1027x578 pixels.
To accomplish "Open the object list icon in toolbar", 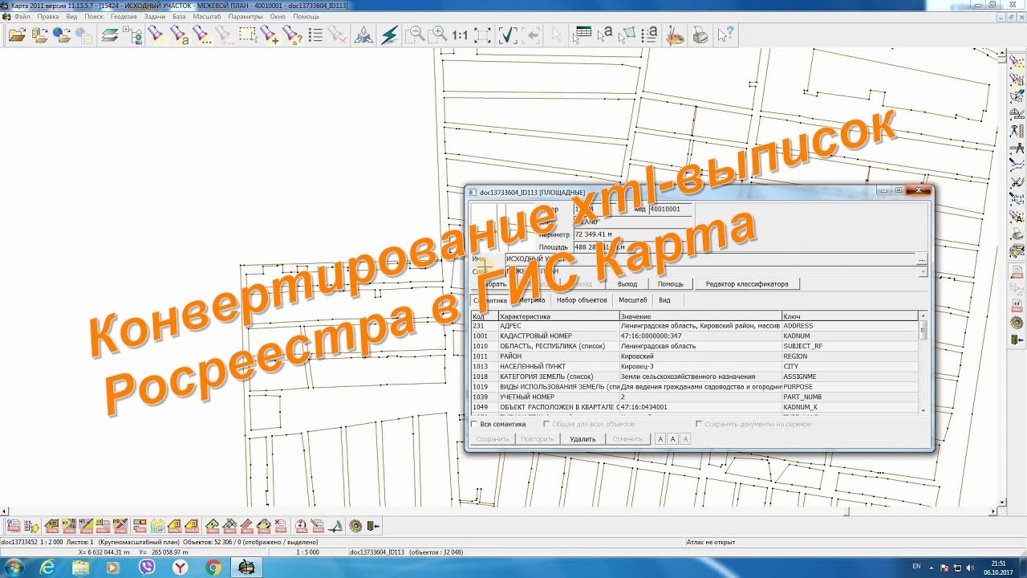I will (315, 35).
